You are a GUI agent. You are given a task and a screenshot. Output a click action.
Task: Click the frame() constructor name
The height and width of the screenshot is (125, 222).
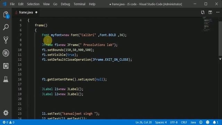(39, 25)
